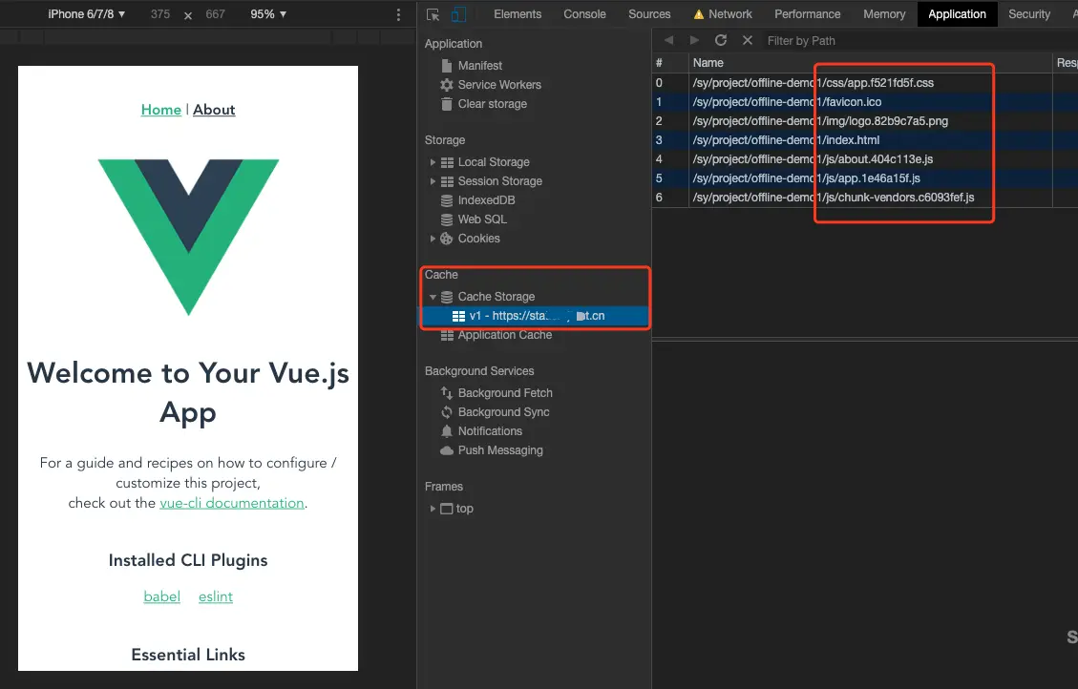1078x689 pixels.
Task: Select Web SQL entry
Action: pos(482,219)
